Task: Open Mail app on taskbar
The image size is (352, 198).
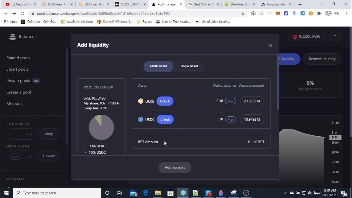Action: click(x=133, y=193)
